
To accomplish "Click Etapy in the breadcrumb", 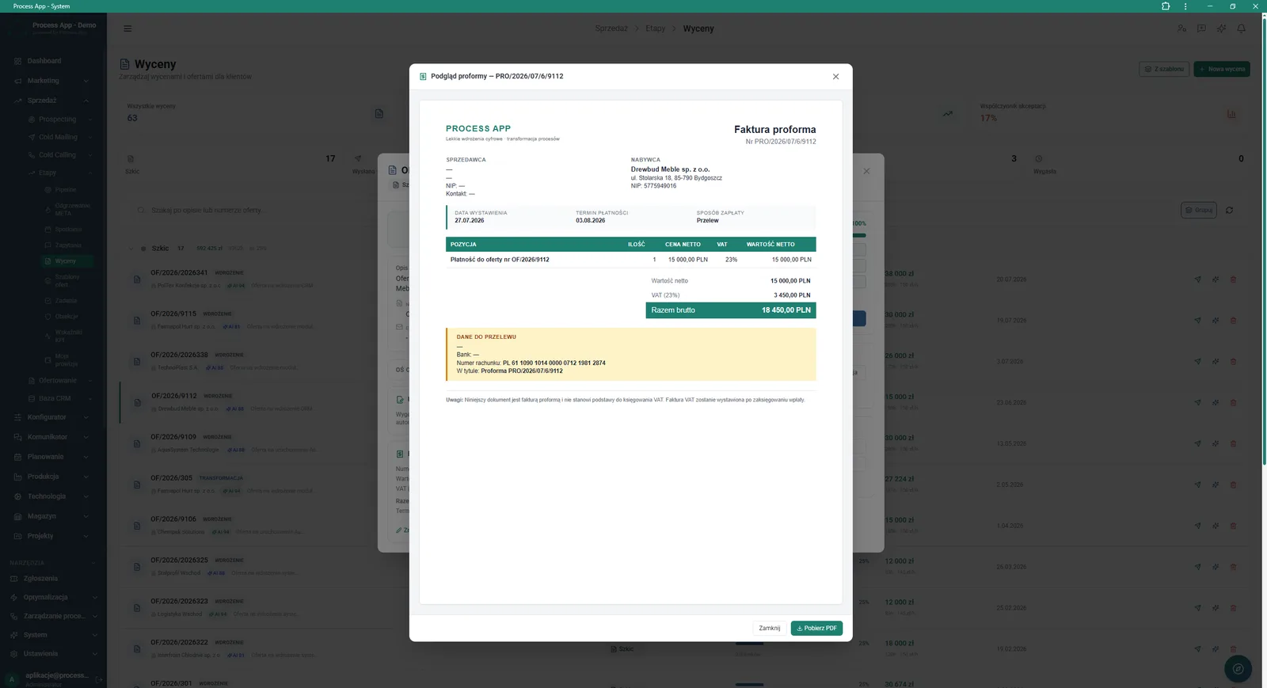I will [x=655, y=29].
